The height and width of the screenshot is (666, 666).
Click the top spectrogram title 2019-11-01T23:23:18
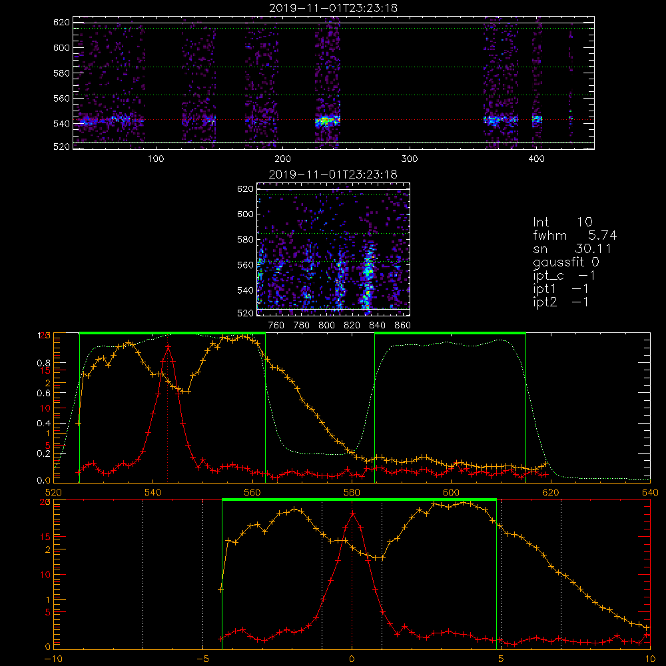pyautogui.click(x=334, y=8)
